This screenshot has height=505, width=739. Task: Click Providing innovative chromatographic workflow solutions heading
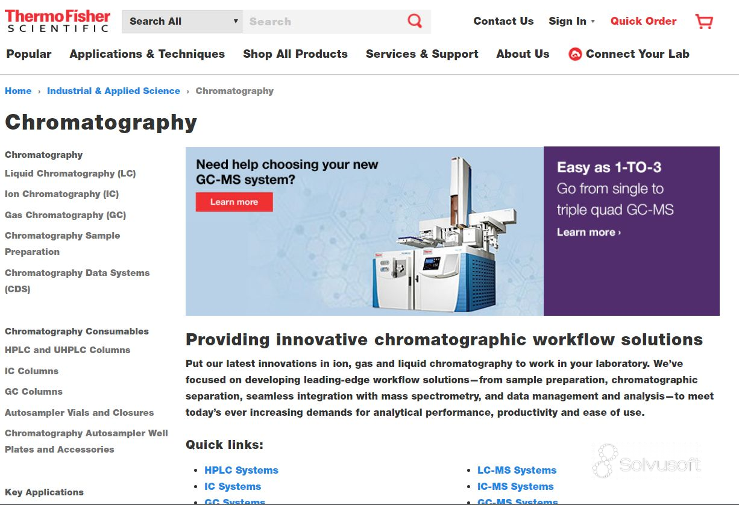[444, 339]
